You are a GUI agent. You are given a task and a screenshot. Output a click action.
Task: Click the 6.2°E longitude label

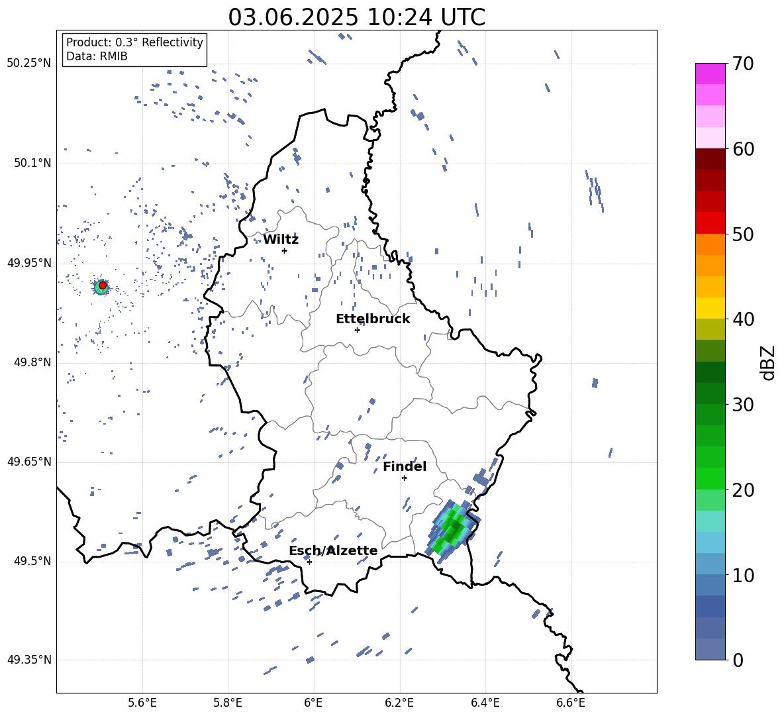coord(399,703)
